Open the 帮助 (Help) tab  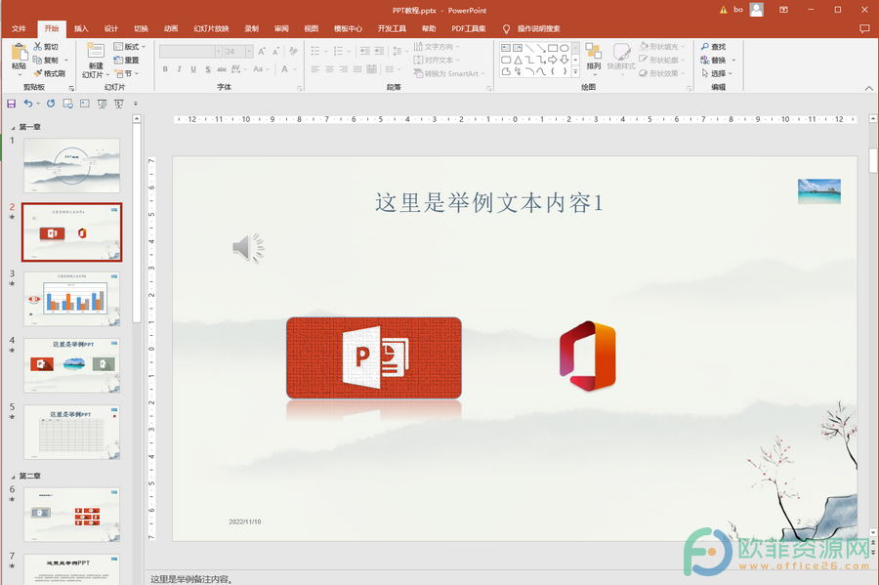[429, 28]
